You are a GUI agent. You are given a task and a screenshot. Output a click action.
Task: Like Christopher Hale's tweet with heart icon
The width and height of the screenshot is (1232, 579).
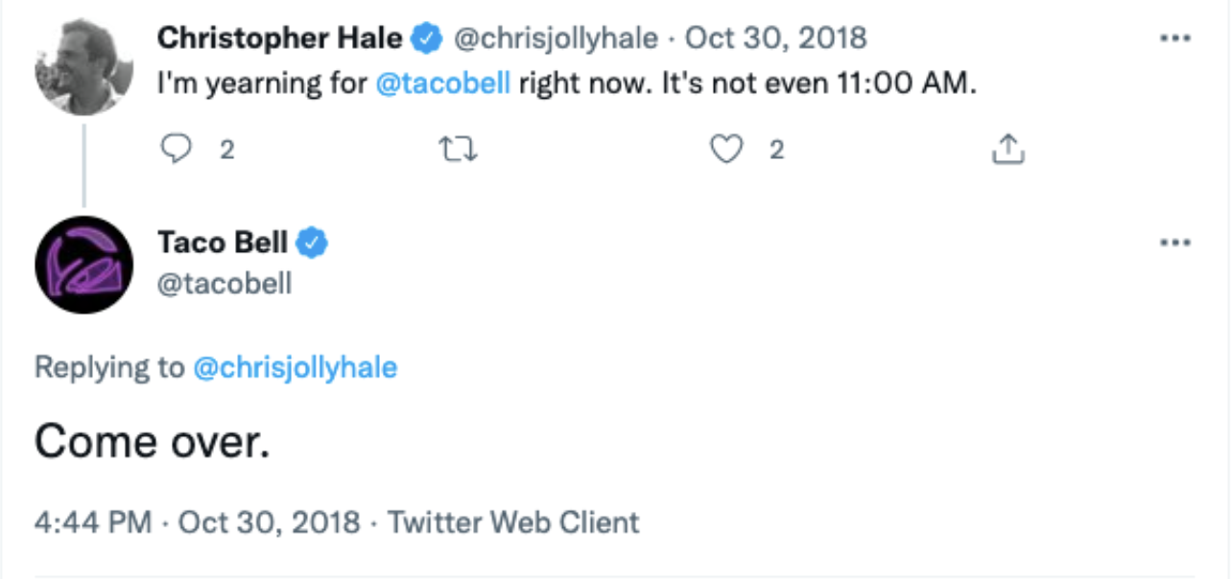(728, 149)
